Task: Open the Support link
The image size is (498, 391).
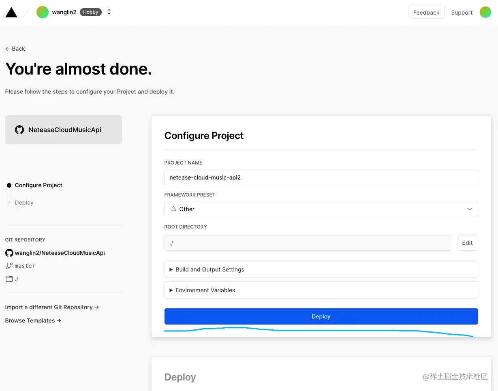Action: [x=462, y=13]
